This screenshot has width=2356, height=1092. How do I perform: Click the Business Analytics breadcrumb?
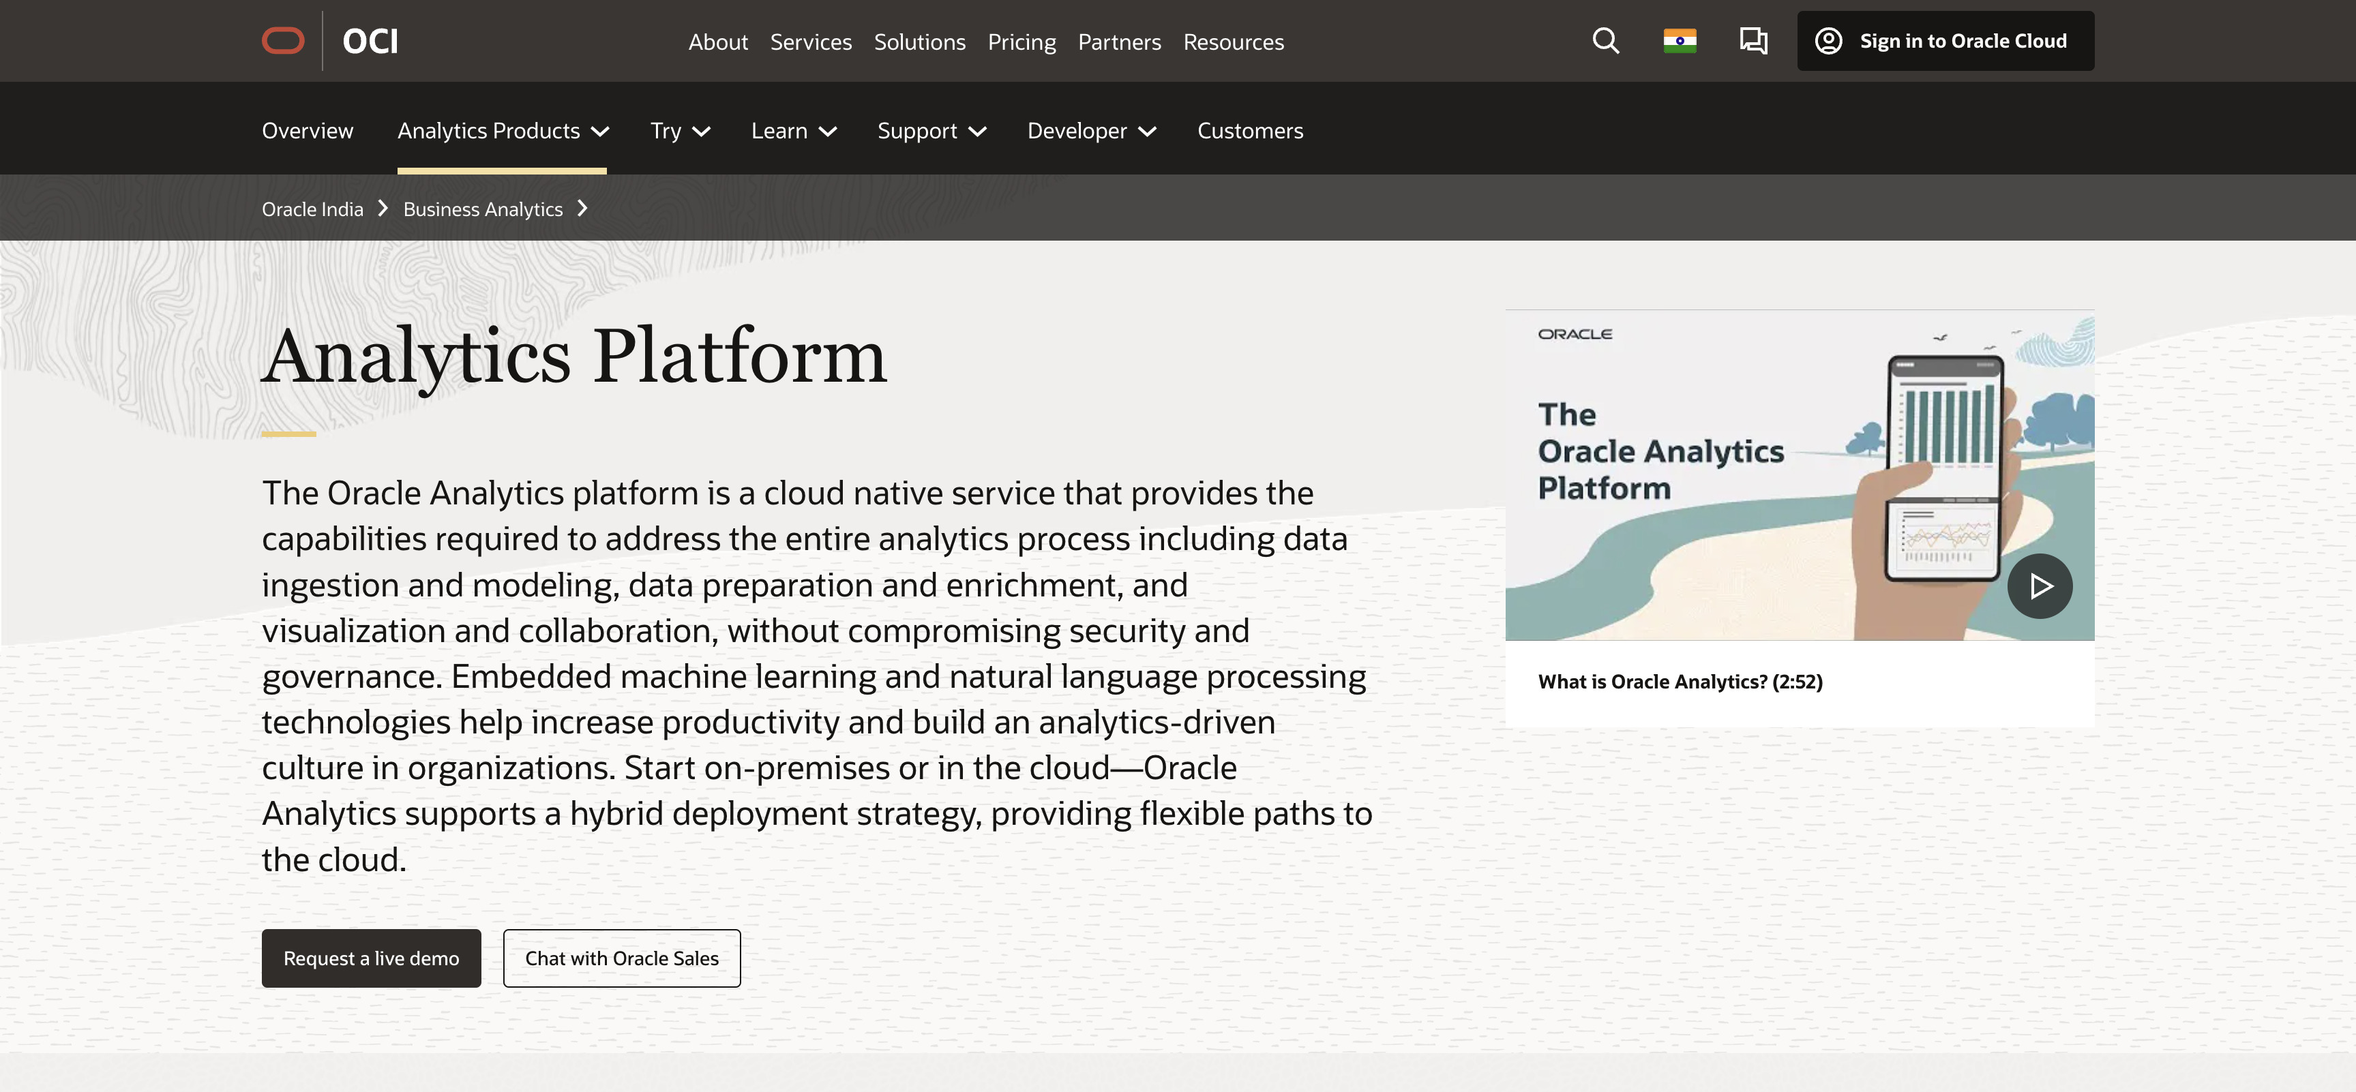(x=483, y=209)
